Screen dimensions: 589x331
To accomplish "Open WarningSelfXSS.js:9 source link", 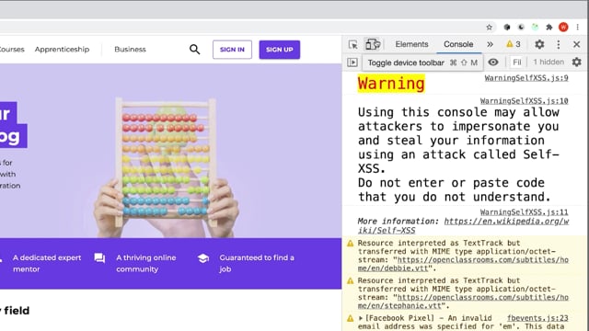I will pyautogui.click(x=526, y=78).
